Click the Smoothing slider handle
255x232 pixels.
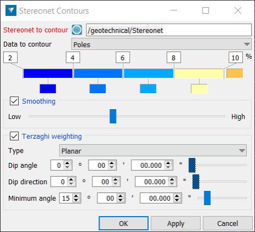point(113,116)
